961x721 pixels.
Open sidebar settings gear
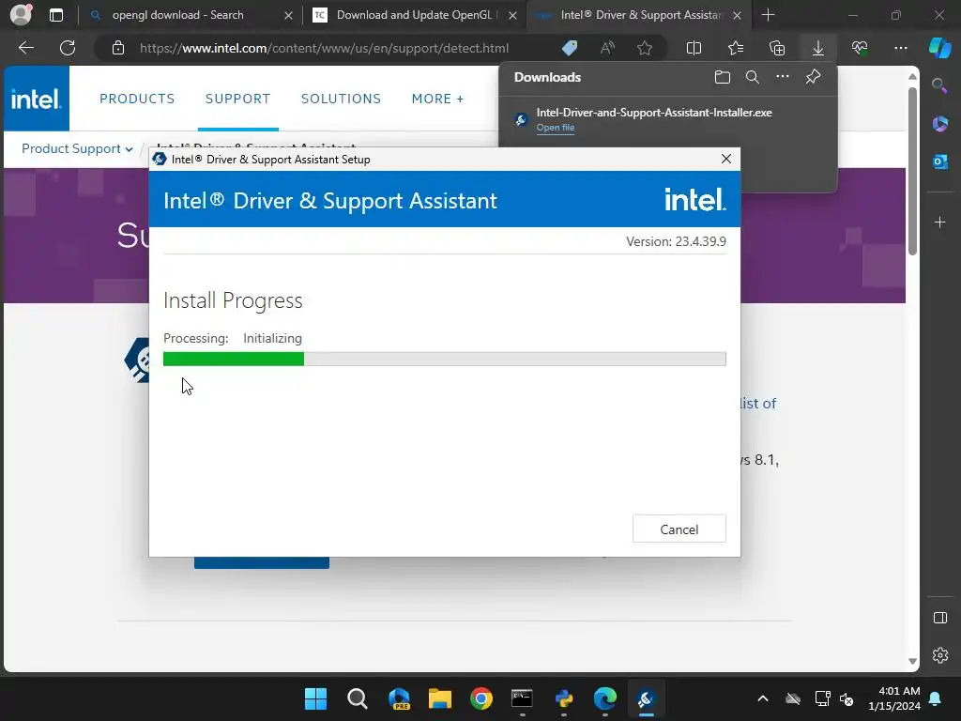pos(940,654)
